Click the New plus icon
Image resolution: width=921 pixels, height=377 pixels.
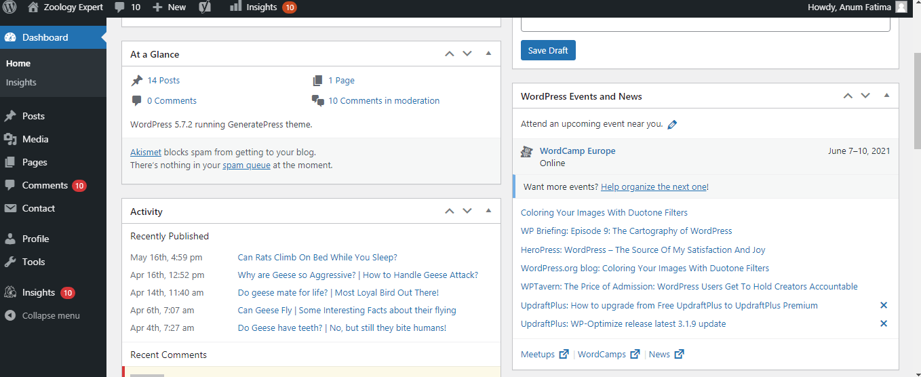coord(157,7)
